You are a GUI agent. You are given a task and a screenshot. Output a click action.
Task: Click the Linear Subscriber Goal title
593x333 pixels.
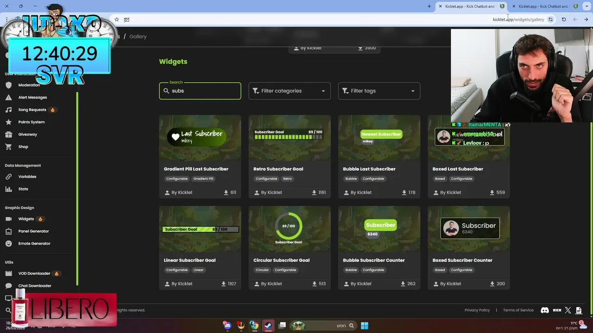tap(189, 260)
